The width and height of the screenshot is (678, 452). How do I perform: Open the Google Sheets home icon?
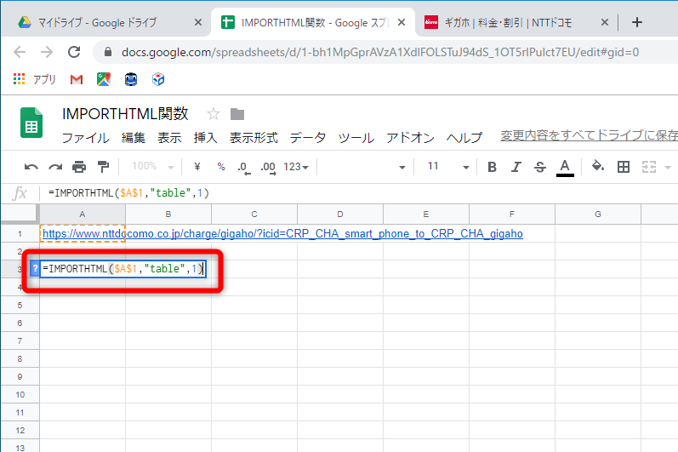click(31, 123)
